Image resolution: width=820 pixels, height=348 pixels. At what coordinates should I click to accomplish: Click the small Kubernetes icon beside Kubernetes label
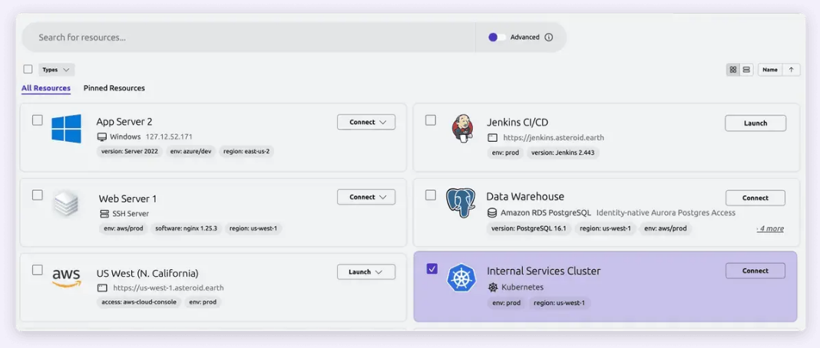pyautogui.click(x=493, y=287)
